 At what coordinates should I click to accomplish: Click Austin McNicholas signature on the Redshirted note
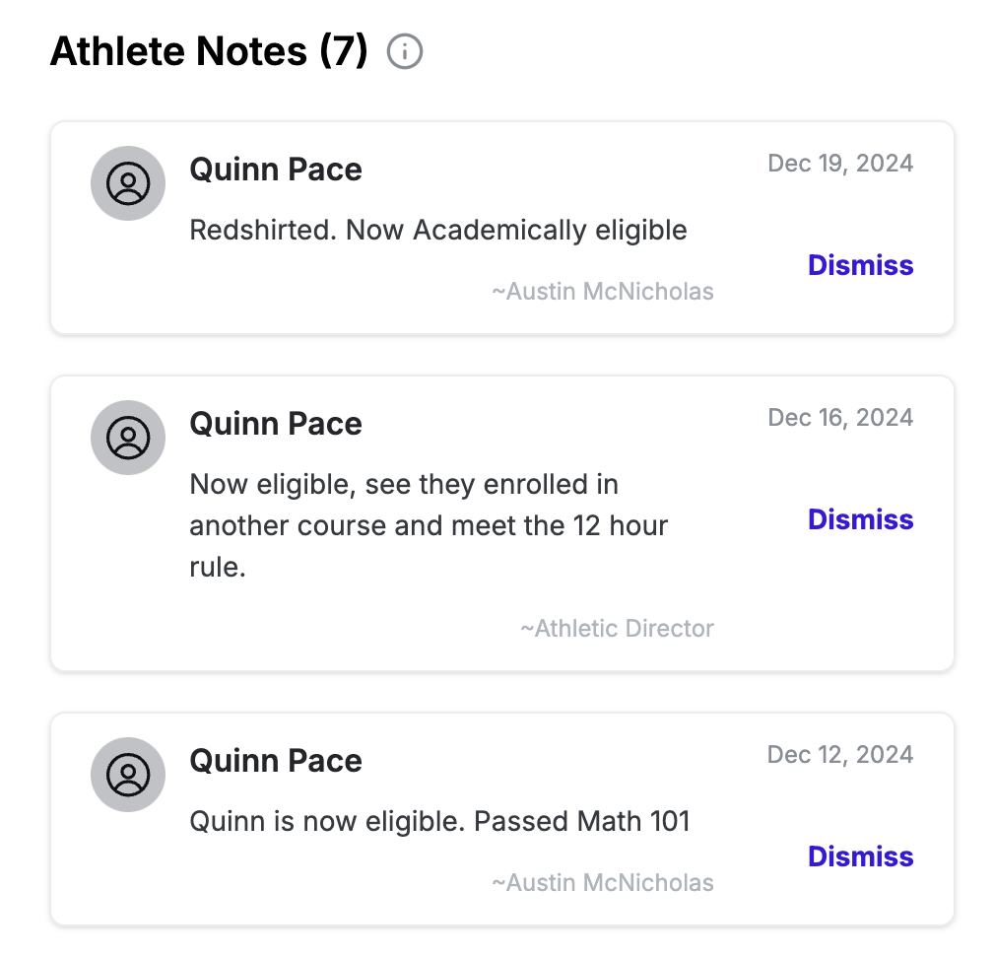[603, 292]
